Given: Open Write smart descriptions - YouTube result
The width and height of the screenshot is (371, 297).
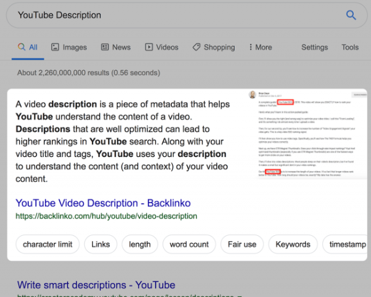Looking at the screenshot, I should click(96, 285).
